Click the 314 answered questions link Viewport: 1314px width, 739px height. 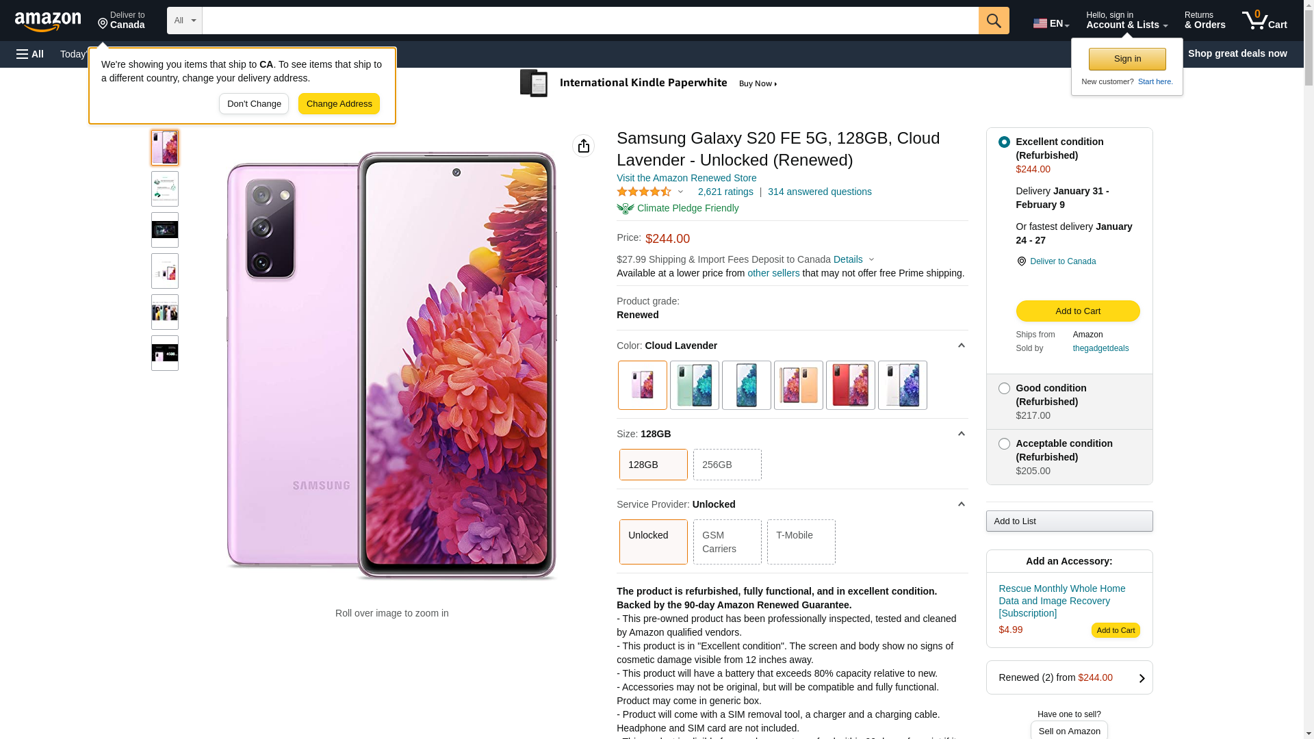[819, 192]
